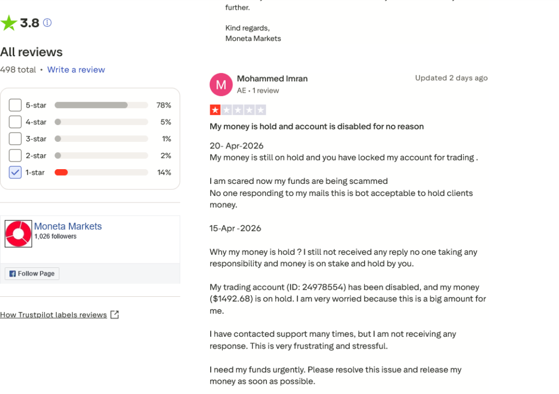Viewport: 559px width, 394px height.
Task: Tick the 3-star filter checkbox
Action: pos(15,139)
